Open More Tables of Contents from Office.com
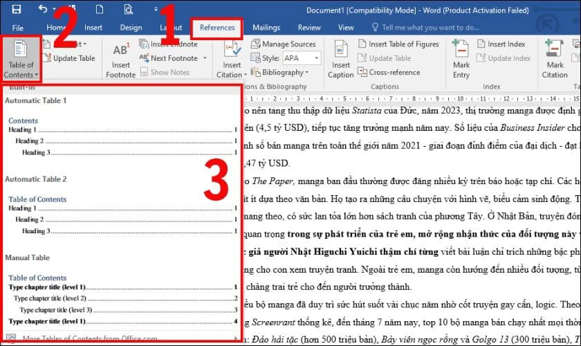This screenshot has width=581, height=346. [x=121, y=338]
